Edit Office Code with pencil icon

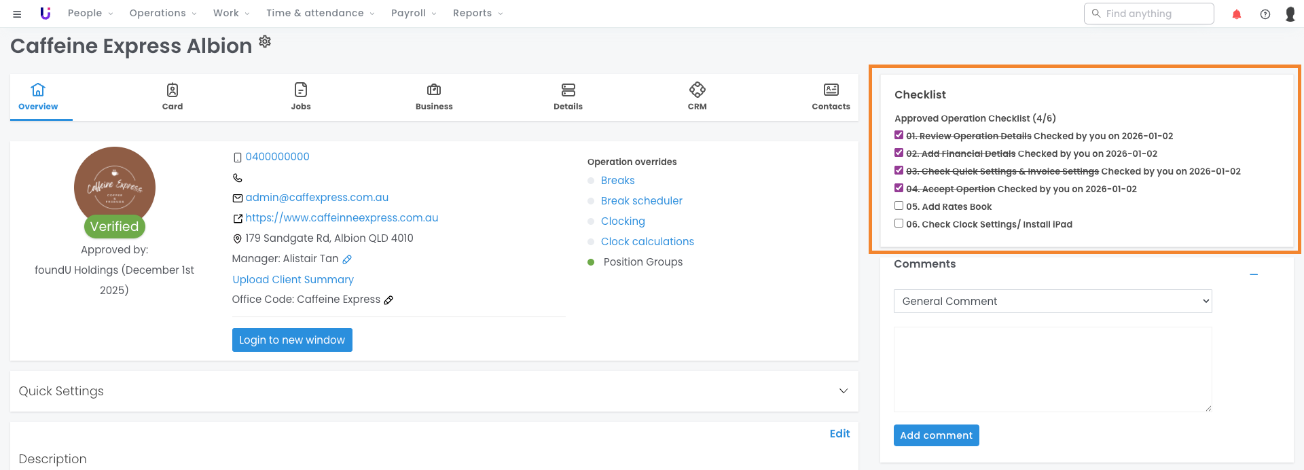388,300
